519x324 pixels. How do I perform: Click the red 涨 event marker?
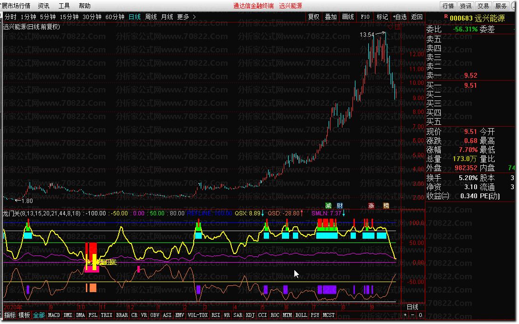(372, 206)
